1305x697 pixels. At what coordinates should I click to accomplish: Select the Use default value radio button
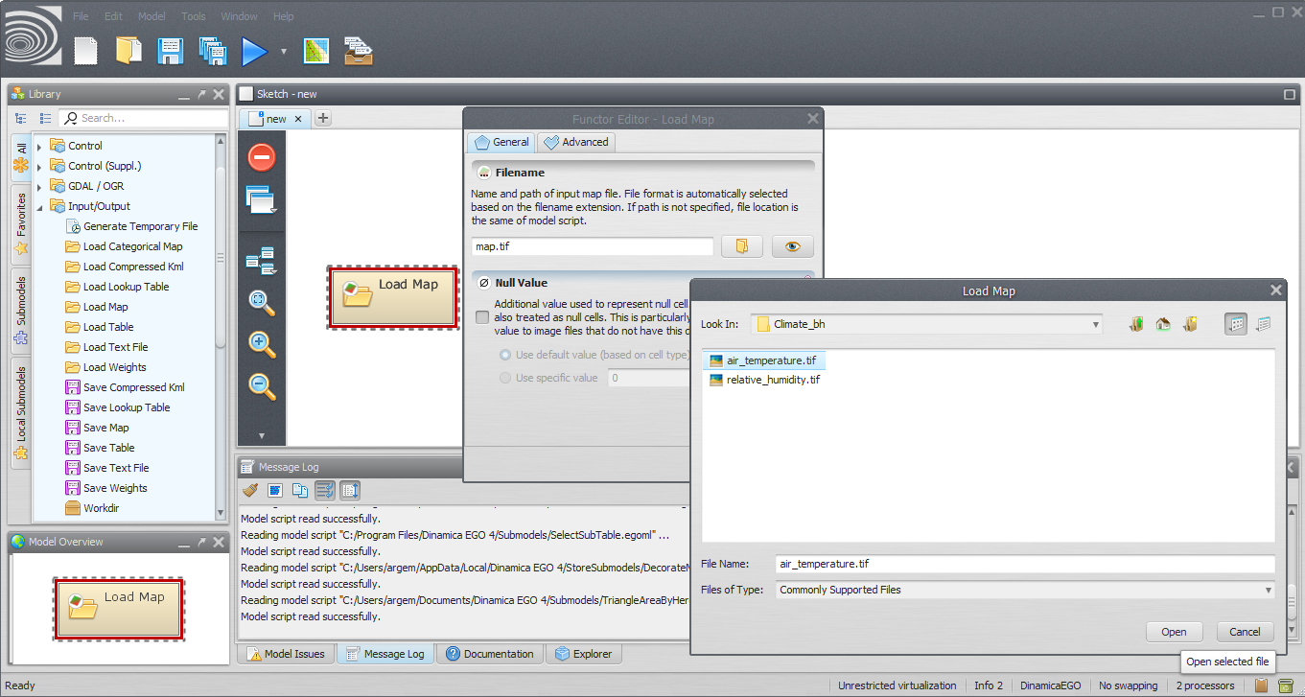click(x=505, y=355)
